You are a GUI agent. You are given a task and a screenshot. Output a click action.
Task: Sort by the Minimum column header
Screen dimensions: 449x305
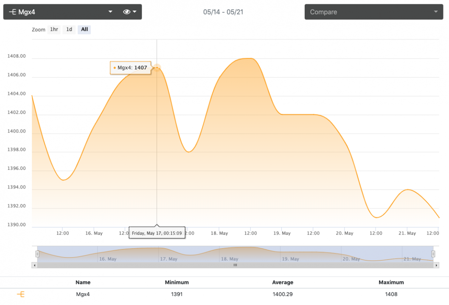coord(177,282)
